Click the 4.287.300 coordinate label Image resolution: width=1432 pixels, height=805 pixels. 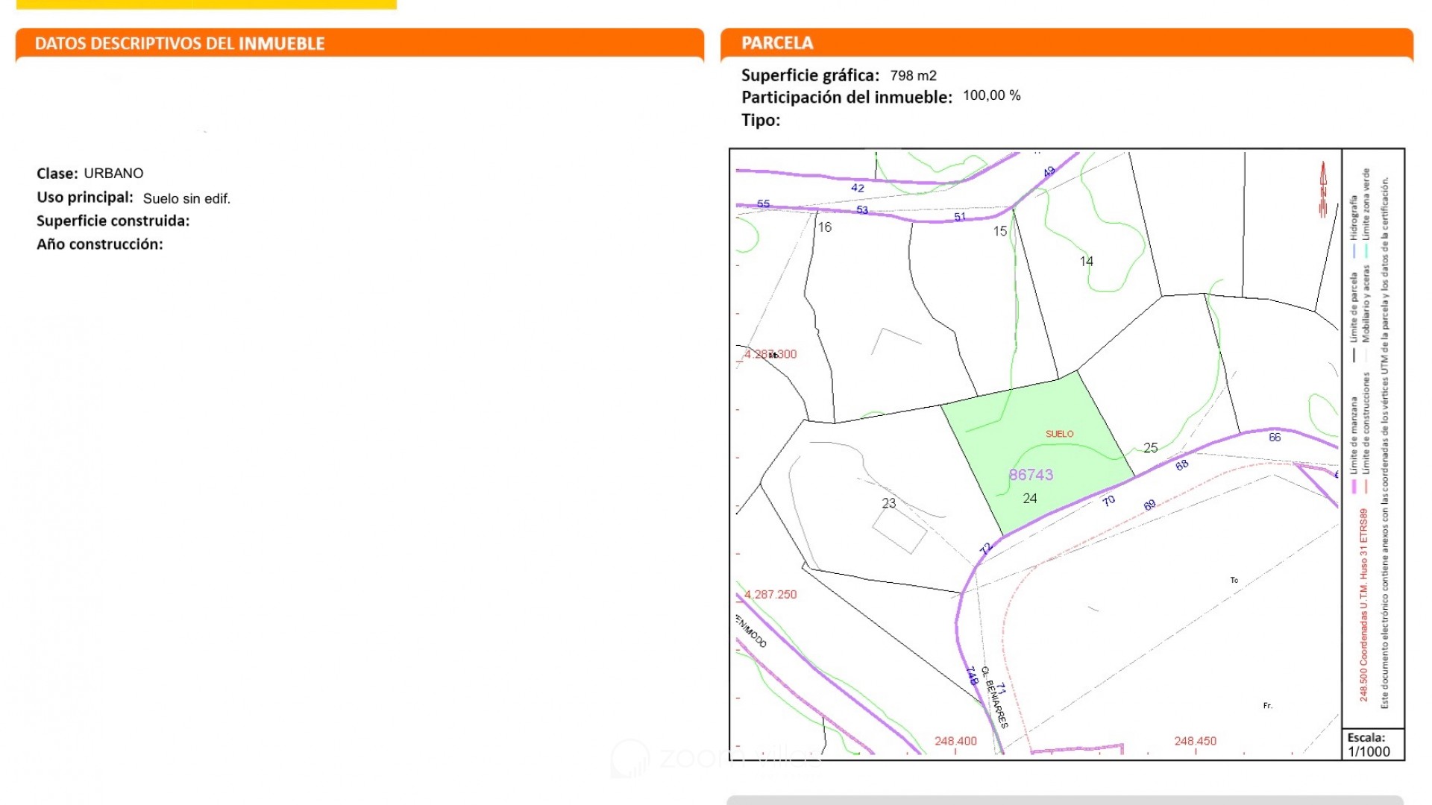tap(770, 354)
